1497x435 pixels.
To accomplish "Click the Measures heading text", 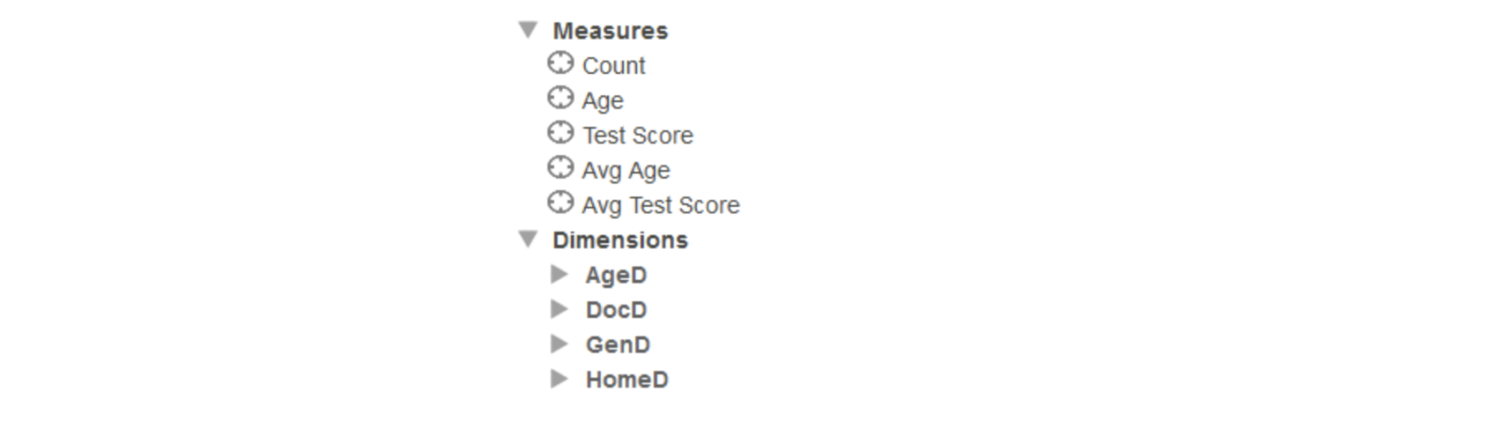I will click(610, 31).
